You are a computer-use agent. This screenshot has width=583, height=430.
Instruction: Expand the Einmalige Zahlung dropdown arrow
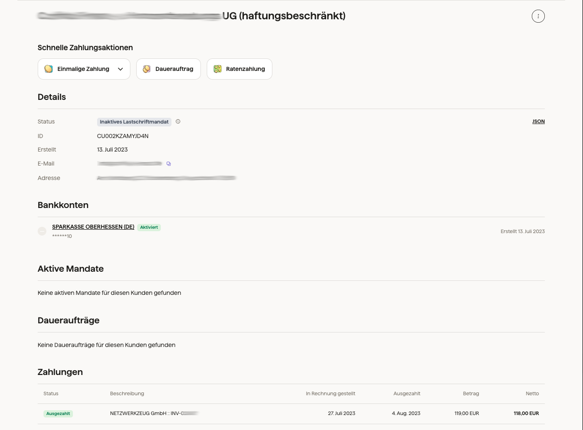pyautogui.click(x=121, y=69)
